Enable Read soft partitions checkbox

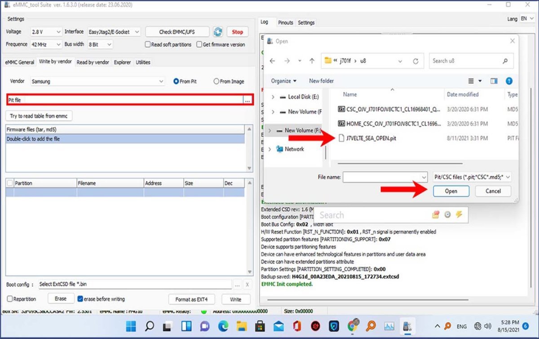(147, 45)
